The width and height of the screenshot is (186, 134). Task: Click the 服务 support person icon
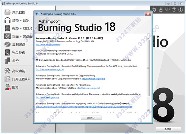coord(7,87)
